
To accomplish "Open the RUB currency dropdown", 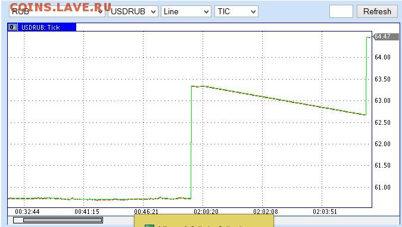I will pyautogui.click(x=57, y=11).
